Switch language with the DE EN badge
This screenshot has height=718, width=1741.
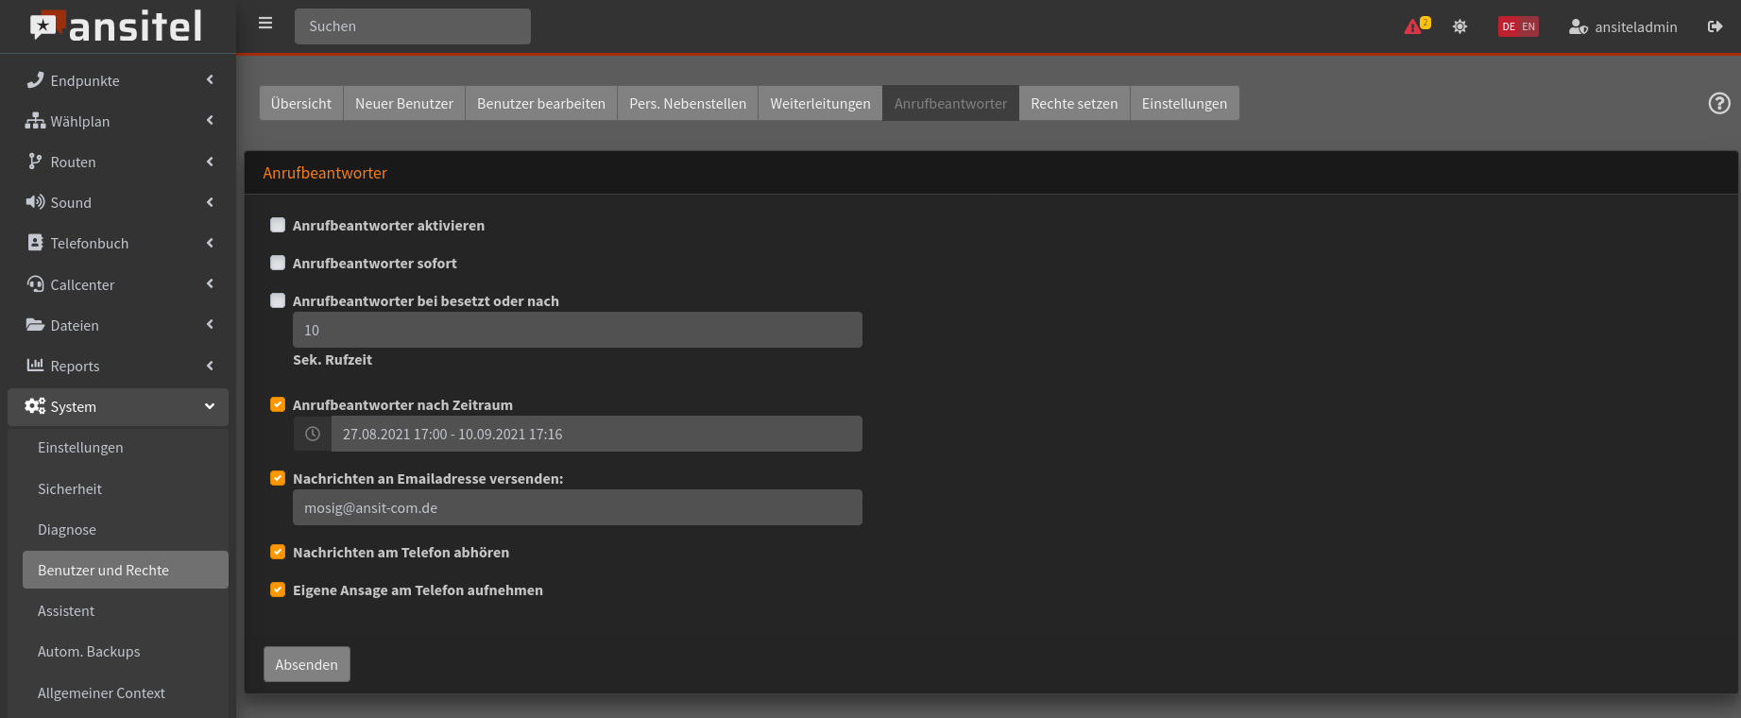1518,26
